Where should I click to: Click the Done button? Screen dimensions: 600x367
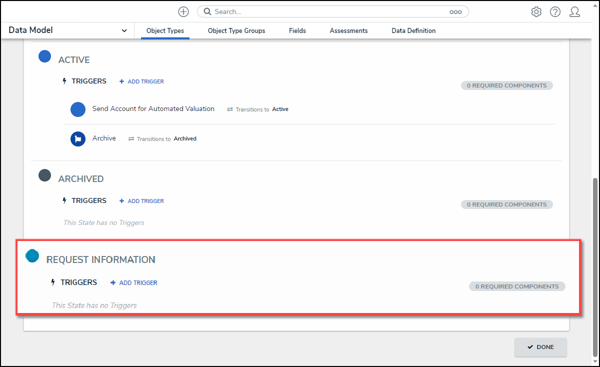[x=541, y=347]
